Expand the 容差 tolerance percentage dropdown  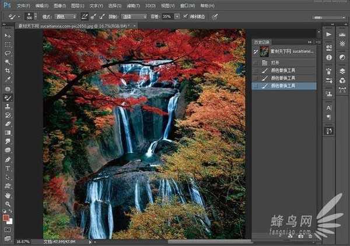177,16
